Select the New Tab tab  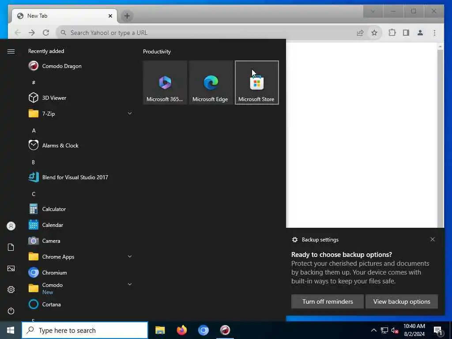[x=65, y=16]
